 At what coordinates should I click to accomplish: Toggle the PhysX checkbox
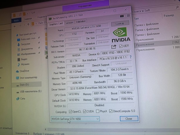coord(97,111)
